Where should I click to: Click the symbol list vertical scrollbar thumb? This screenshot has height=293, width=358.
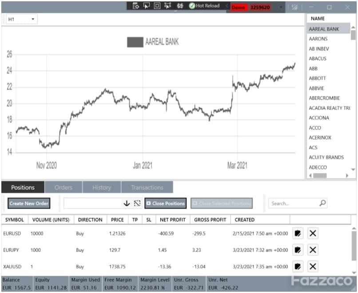353,35
